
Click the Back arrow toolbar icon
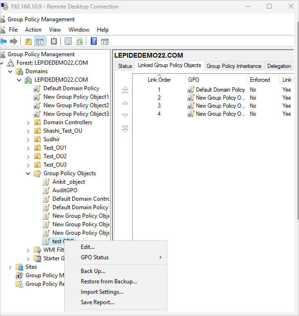click(x=4, y=42)
